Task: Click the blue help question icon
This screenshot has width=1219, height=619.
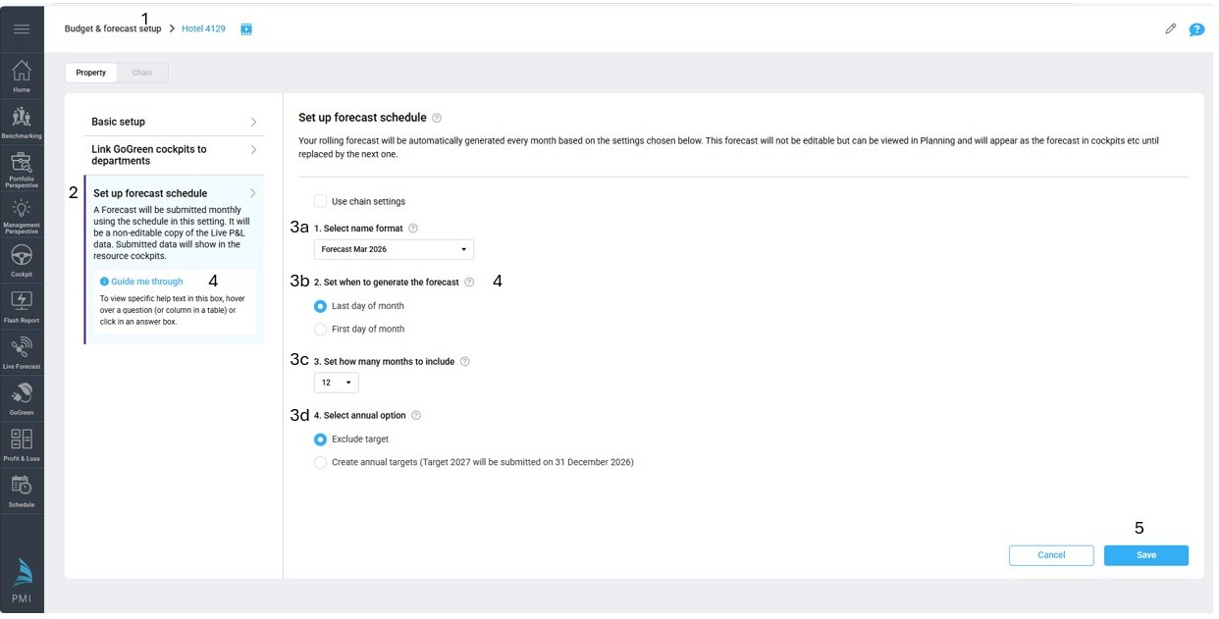Action: click(x=1196, y=29)
